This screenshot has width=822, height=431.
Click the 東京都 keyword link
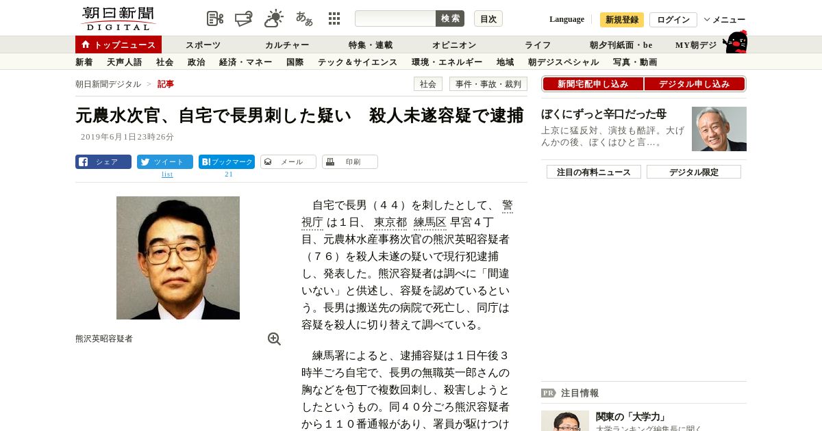click(390, 222)
